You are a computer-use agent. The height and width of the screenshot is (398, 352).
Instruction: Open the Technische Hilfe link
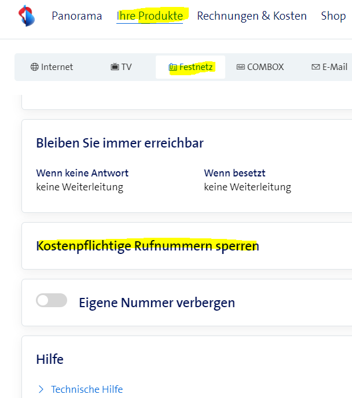click(87, 389)
